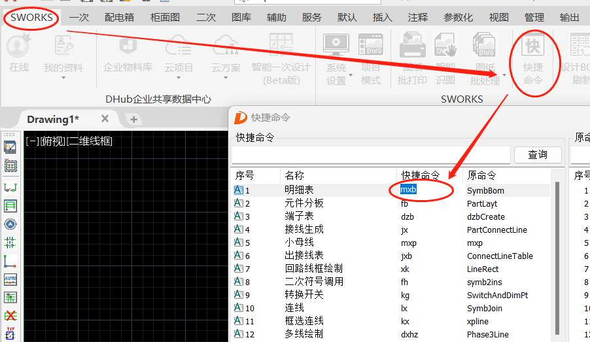Click the 名称 column header
This screenshot has width=590, height=342.
click(294, 175)
